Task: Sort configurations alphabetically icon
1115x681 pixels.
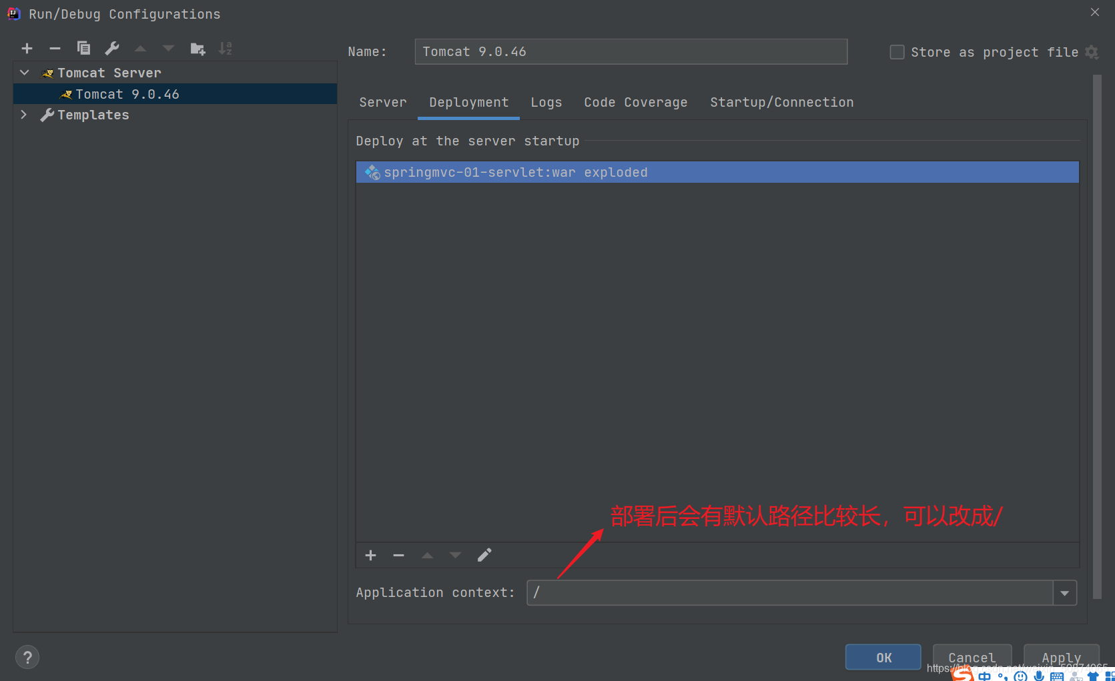Action: tap(226, 48)
